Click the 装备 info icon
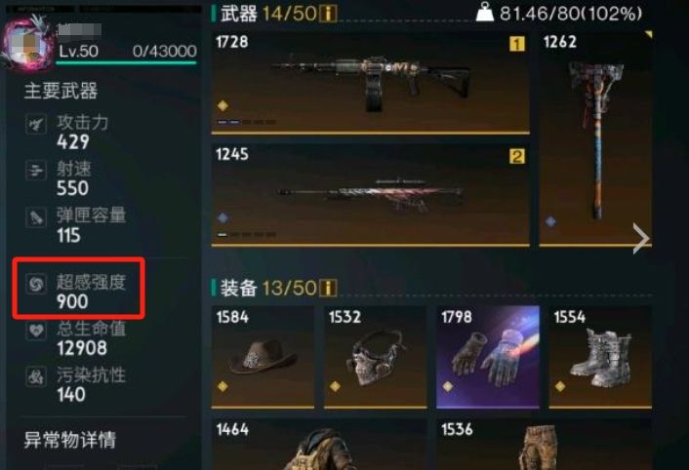 [328, 289]
